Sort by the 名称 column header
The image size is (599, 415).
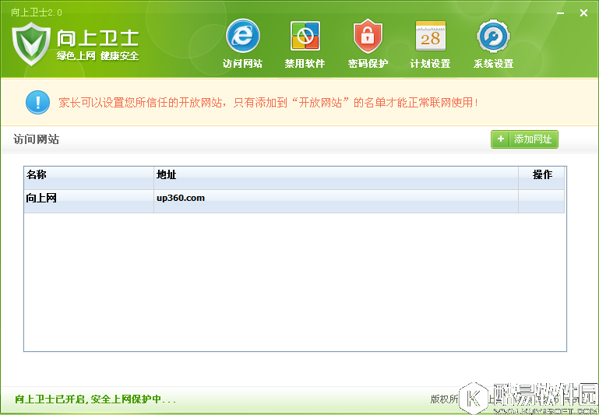(x=37, y=174)
